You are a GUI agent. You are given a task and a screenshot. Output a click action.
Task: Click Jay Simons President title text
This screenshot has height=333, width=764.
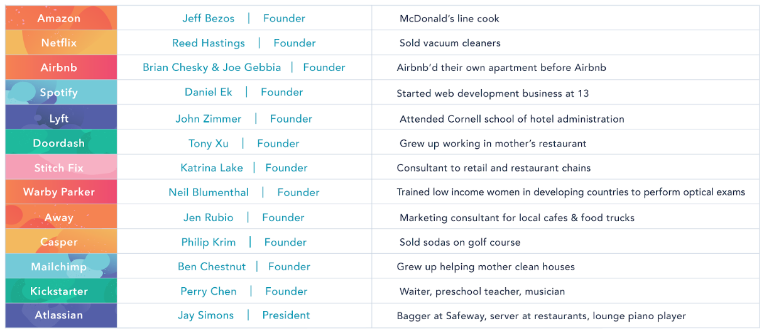pos(286,315)
